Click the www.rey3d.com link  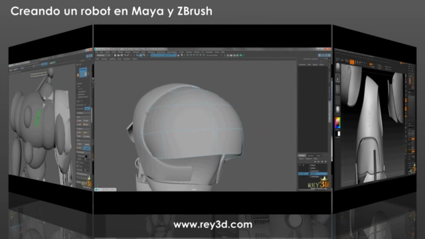[212, 224]
